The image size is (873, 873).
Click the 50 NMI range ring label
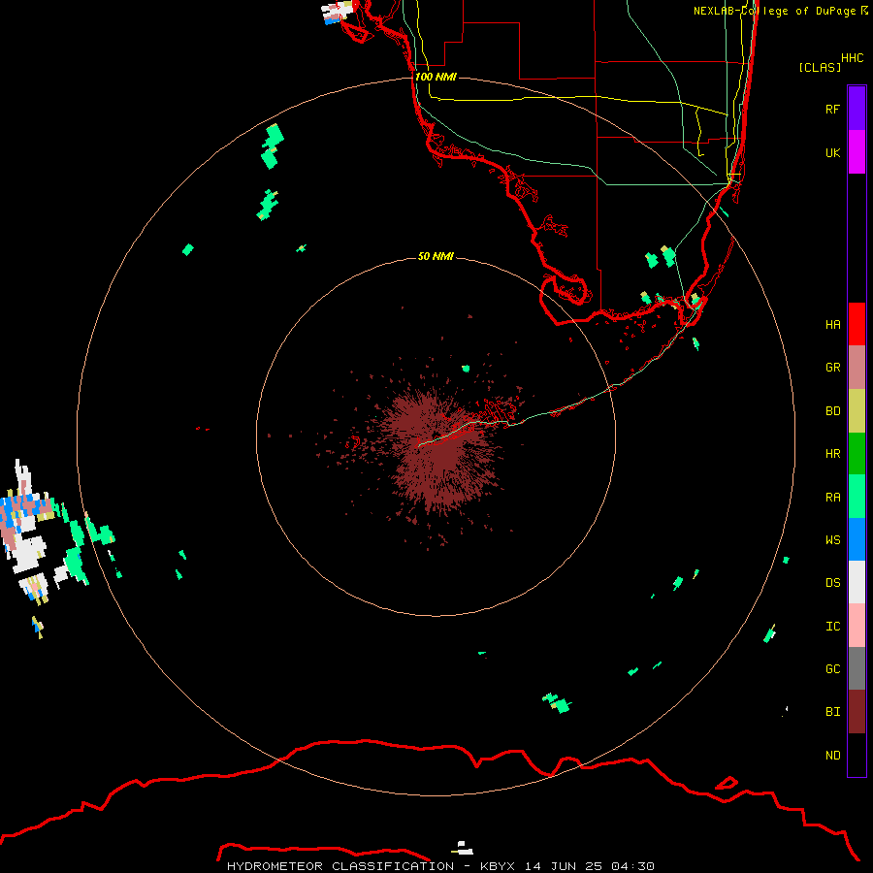436,256
